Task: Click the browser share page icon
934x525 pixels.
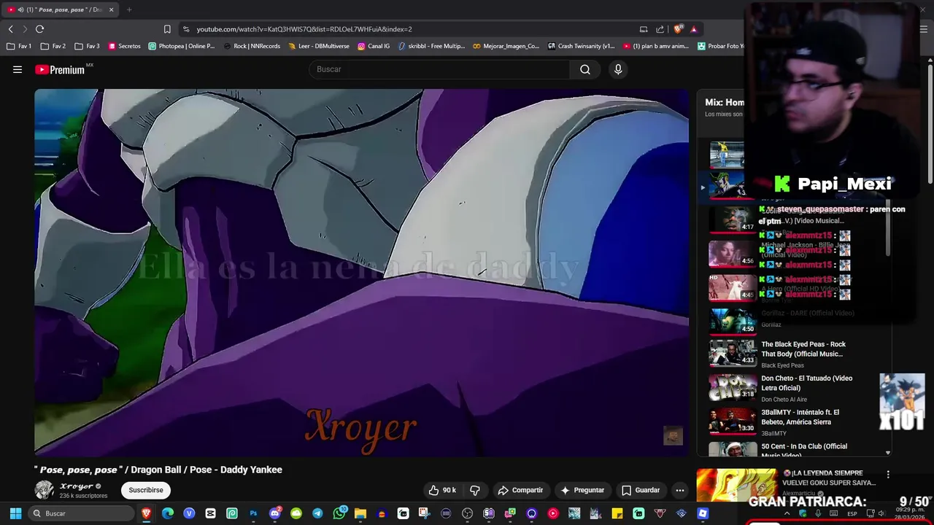Action: [x=660, y=29]
